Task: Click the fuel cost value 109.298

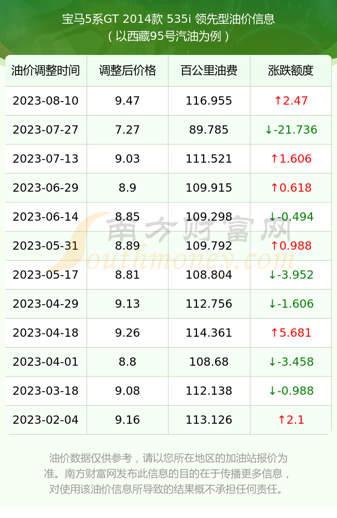Action: (209, 217)
